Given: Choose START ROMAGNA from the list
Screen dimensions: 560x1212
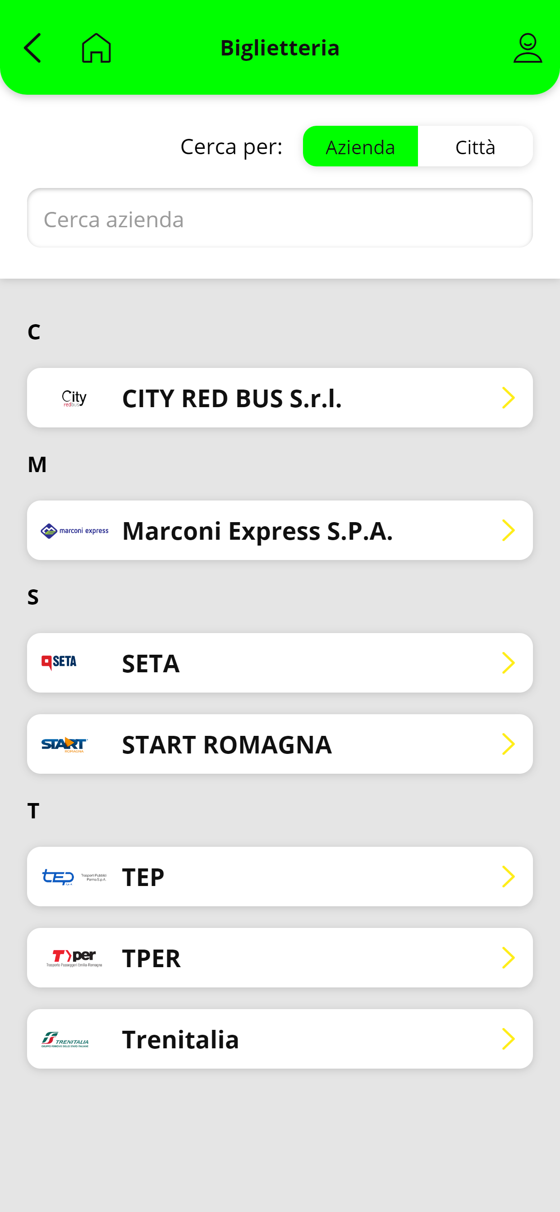Looking at the screenshot, I should pyautogui.click(x=280, y=744).
